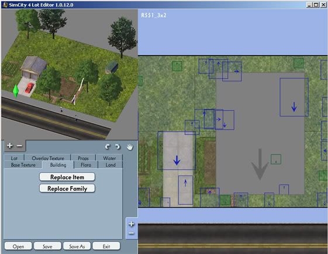Select the driveway prop with down arrow

click(x=177, y=150)
